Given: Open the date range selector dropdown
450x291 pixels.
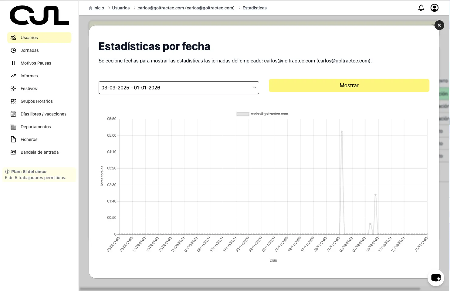Looking at the screenshot, I should (x=179, y=88).
